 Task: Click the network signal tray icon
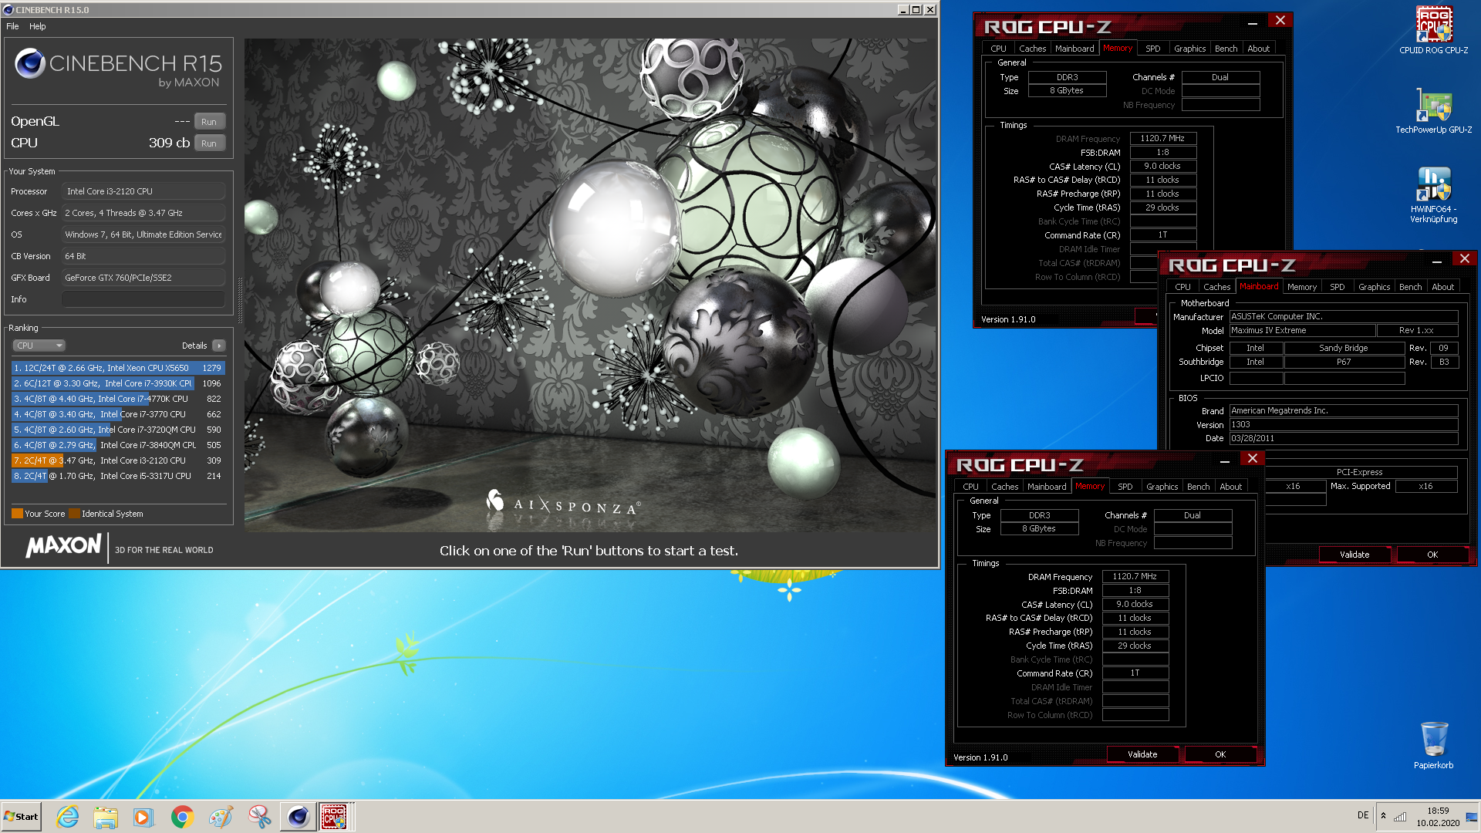point(1400,817)
